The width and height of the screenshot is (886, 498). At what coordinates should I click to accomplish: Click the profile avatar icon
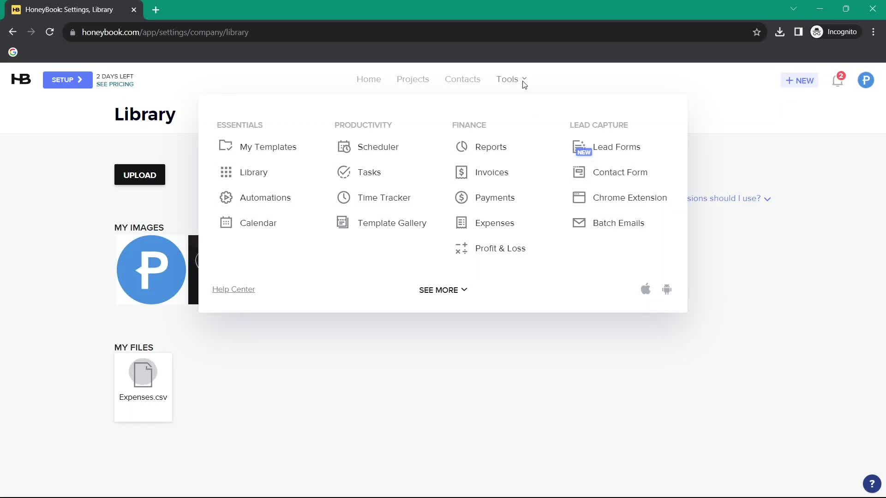click(867, 80)
